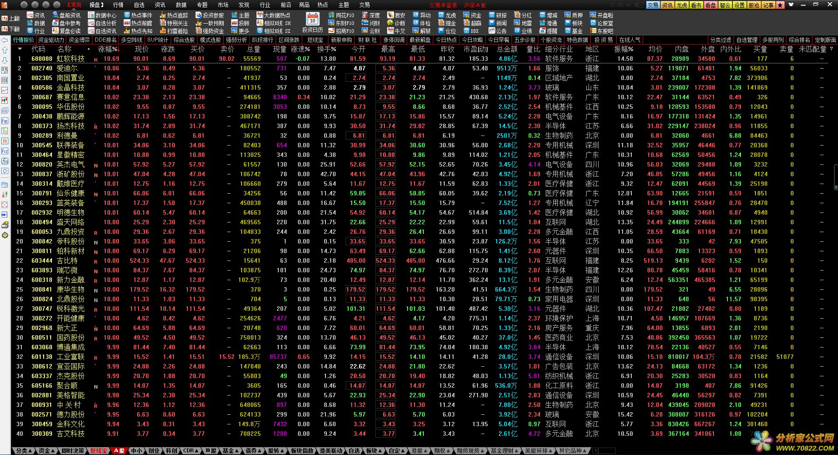Expand the 分类▲ bottom tab menu
This screenshot has width=838, height=455.
[24, 451]
